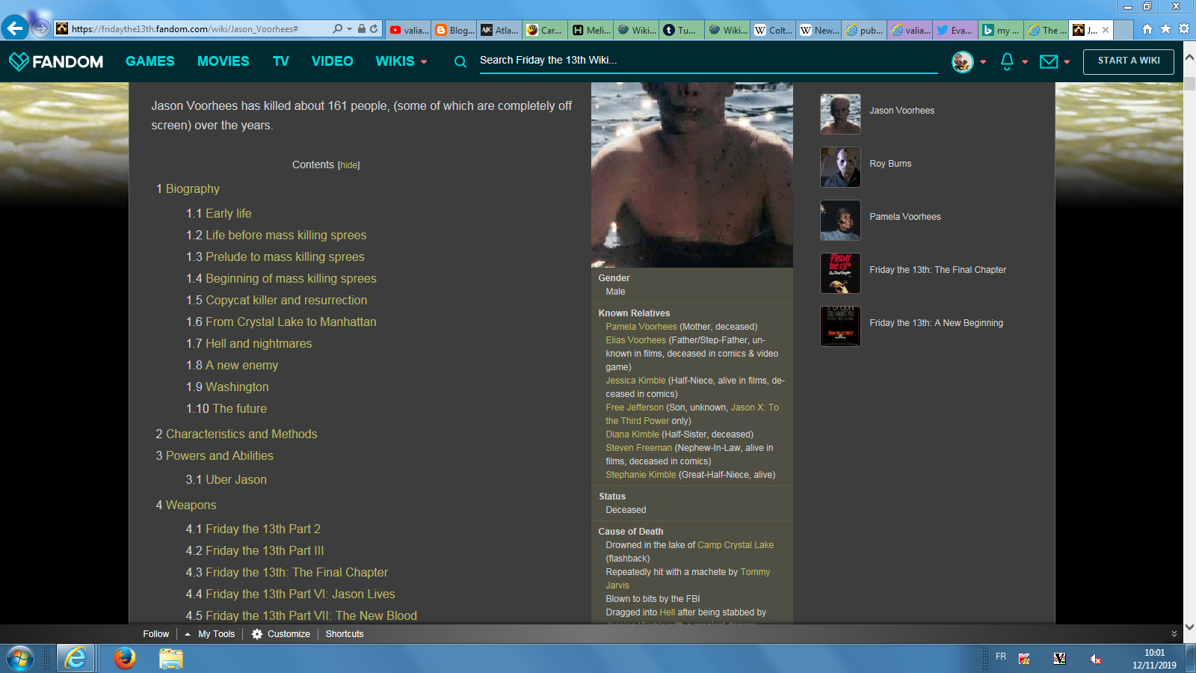Click the FANDOM logo
Screen dimensions: 1196x673
[56, 61]
